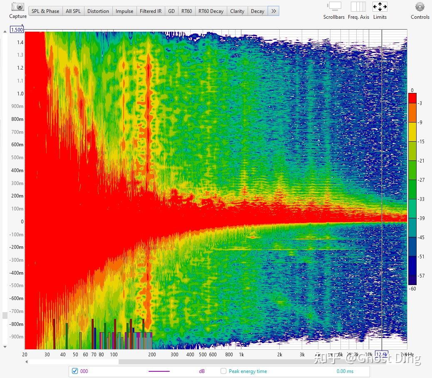Click the Freq. Axis icon
This screenshot has height=378, width=432.
[x=358, y=7]
